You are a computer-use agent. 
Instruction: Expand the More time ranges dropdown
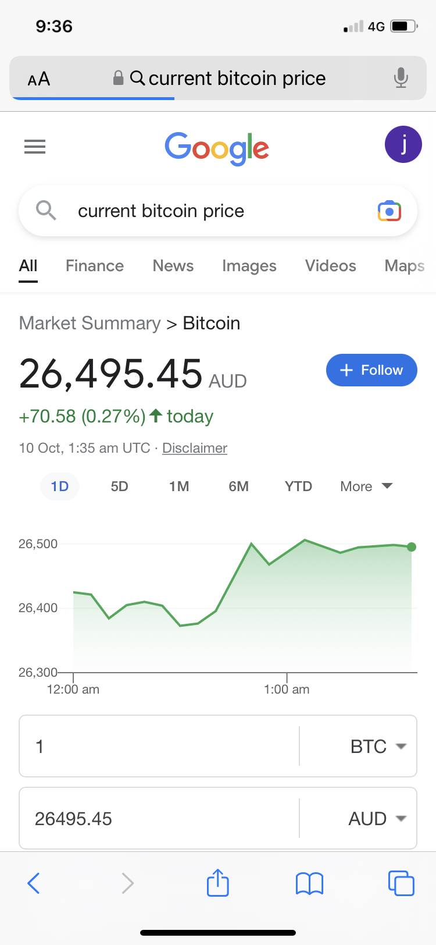pyautogui.click(x=366, y=486)
